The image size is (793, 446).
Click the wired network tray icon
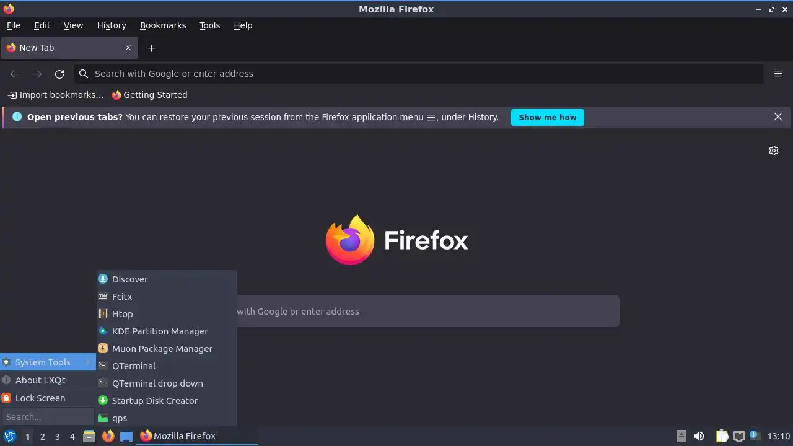point(738,436)
